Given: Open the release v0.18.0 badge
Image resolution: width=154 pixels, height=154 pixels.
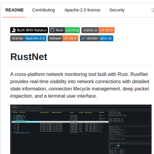Looking at the screenshot, I should (63, 38).
